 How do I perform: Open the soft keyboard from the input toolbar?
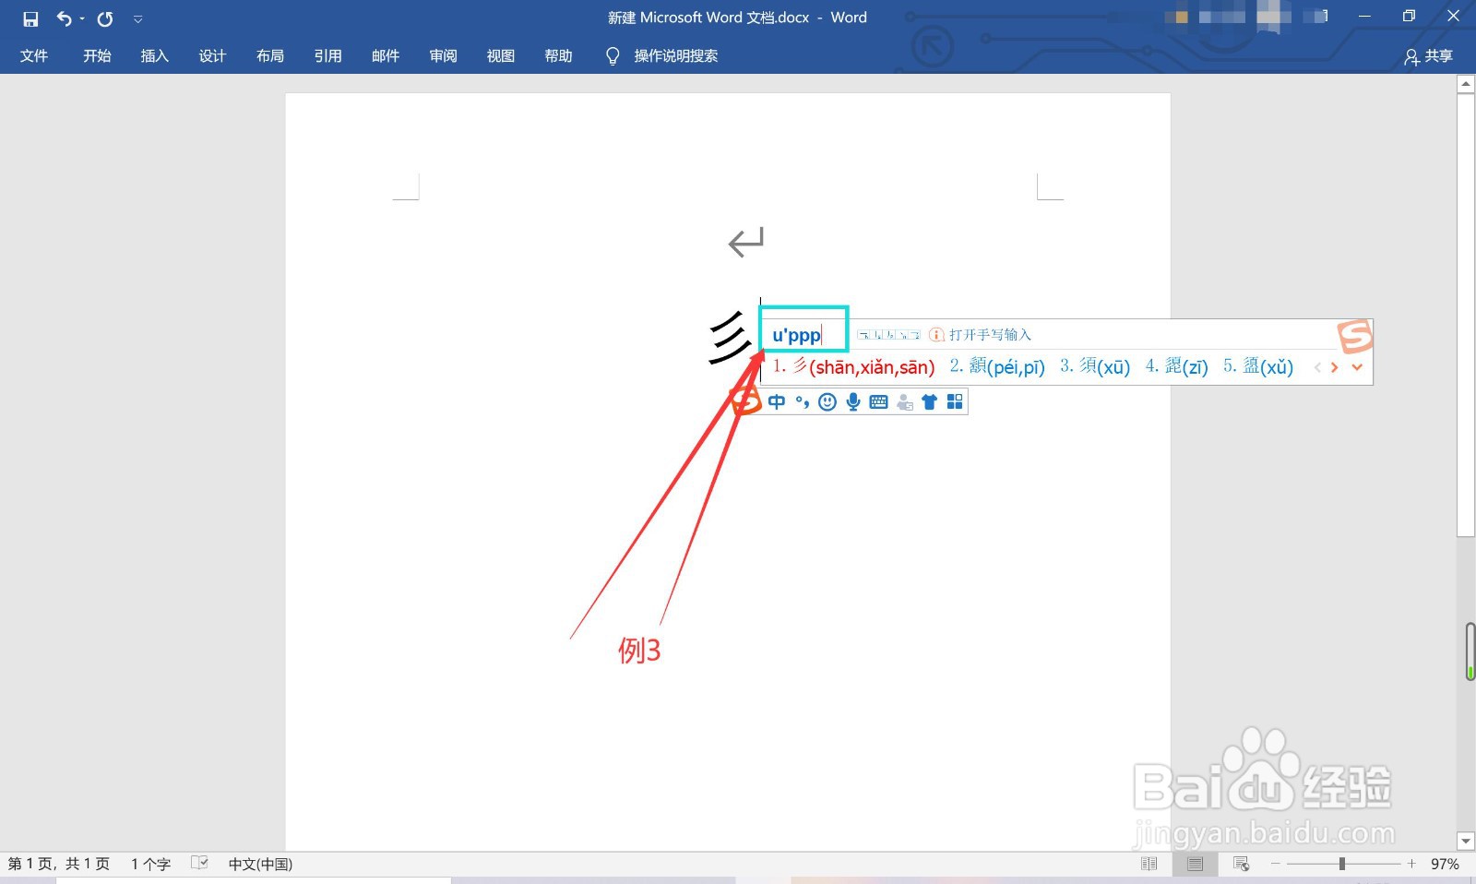(878, 401)
